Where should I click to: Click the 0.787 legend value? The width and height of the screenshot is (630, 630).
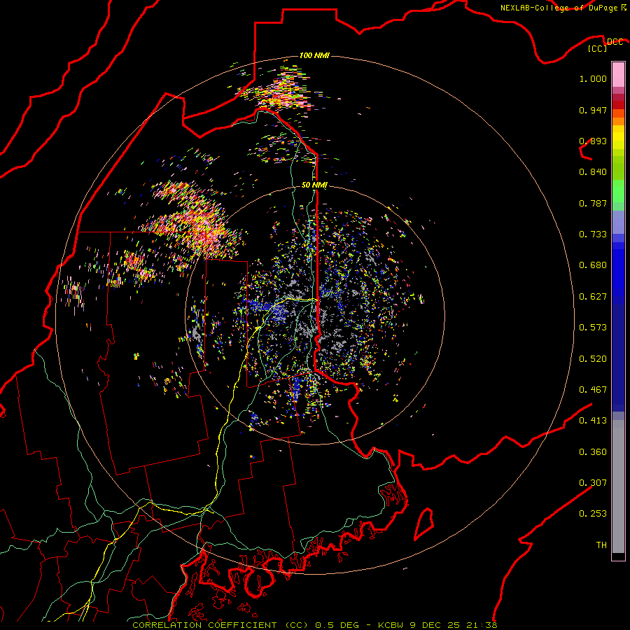point(593,203)
